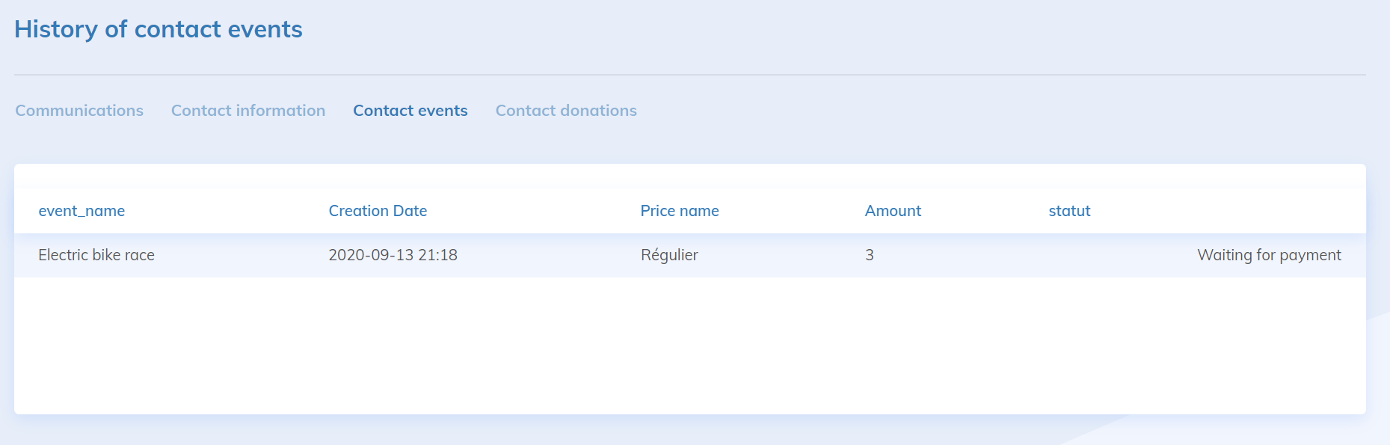Click the blank page background right of Contact donations

pos(972,111)
